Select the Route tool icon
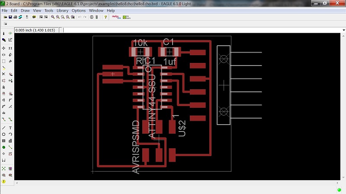346x194 pixels. click(3, 119)
